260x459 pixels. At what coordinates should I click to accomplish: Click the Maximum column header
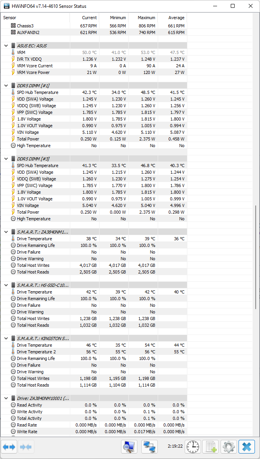[x=143, y=18]
